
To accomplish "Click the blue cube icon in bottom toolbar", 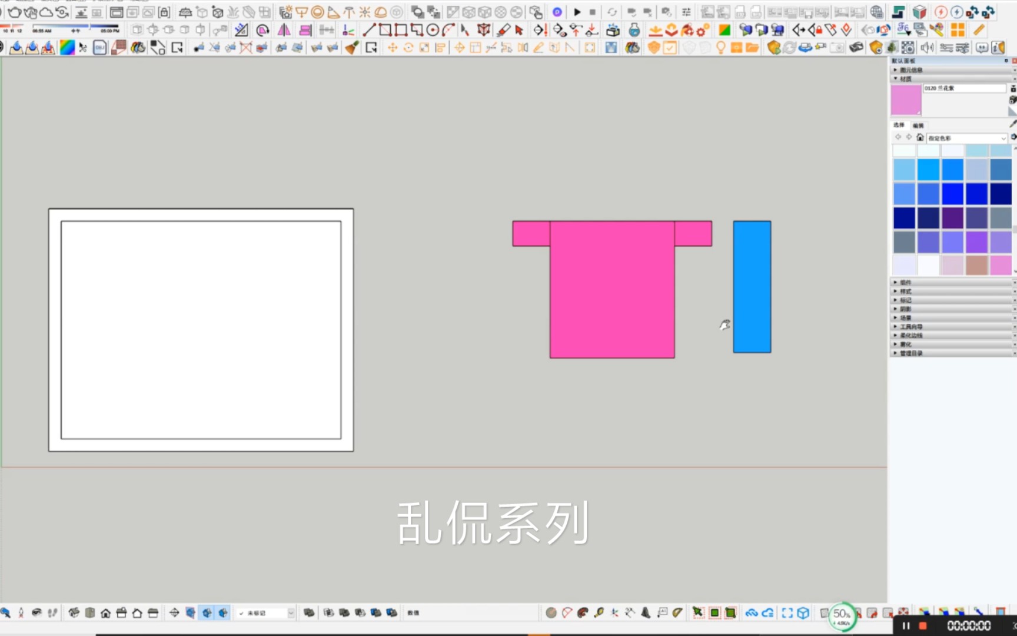I will coord(803,613).
